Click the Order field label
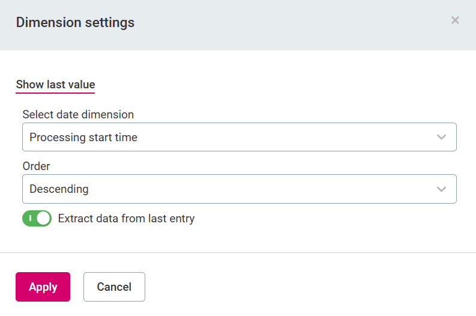The width and height of the screenshot is (476, 316). [x=37, y=166]
